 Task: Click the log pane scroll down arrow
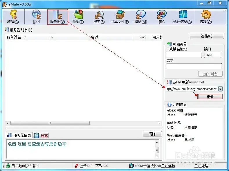coord(157,156)
